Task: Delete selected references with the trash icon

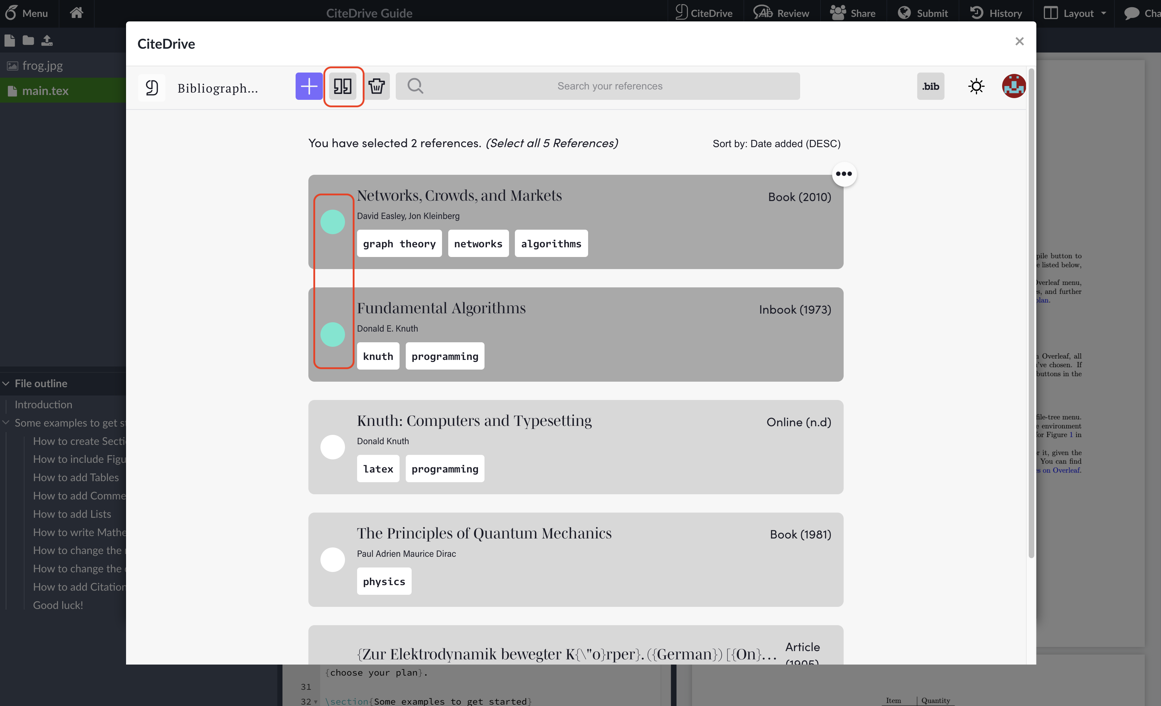Action: pyautogui.click(x=376, y=86)
